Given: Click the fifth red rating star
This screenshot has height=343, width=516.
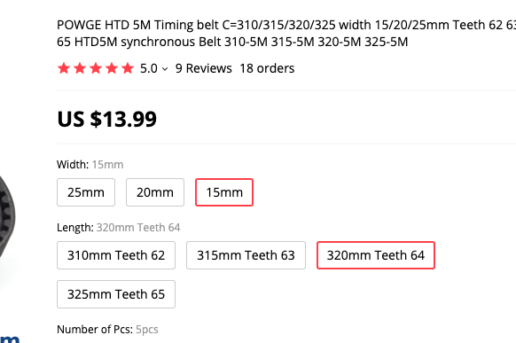Looking at the screenshot, I should [x=128, y=68].
